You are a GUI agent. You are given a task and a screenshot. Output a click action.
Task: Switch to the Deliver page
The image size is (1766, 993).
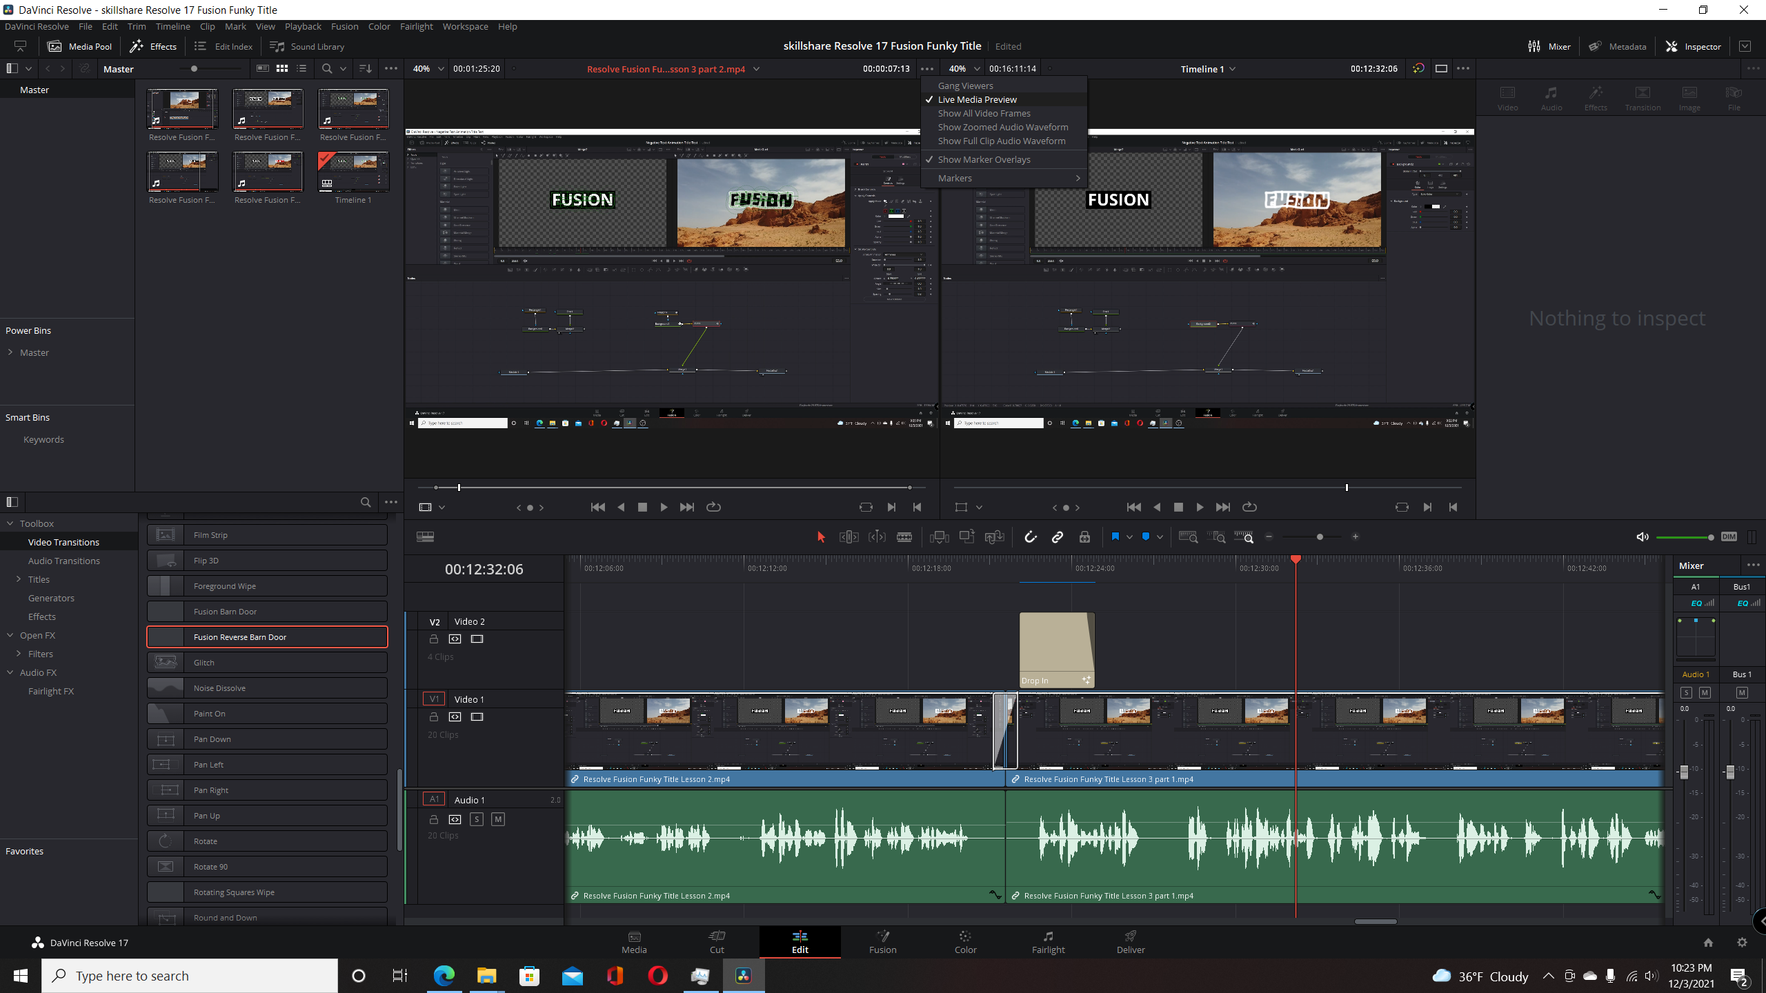coord(1131,942)
